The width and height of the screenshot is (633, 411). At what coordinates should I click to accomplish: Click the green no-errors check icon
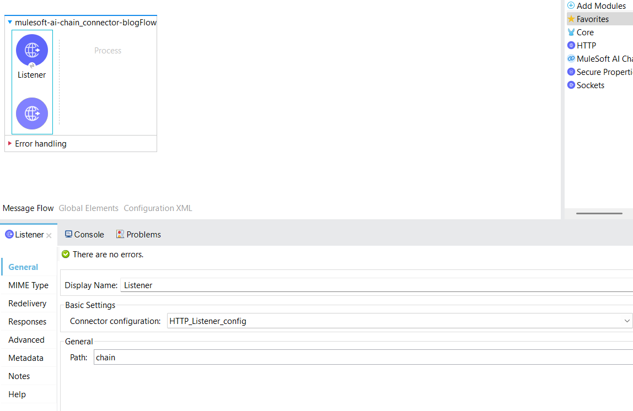pyautogui.click(x=66, y=254)
